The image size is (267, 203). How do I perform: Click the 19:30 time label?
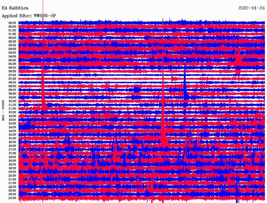12,168
